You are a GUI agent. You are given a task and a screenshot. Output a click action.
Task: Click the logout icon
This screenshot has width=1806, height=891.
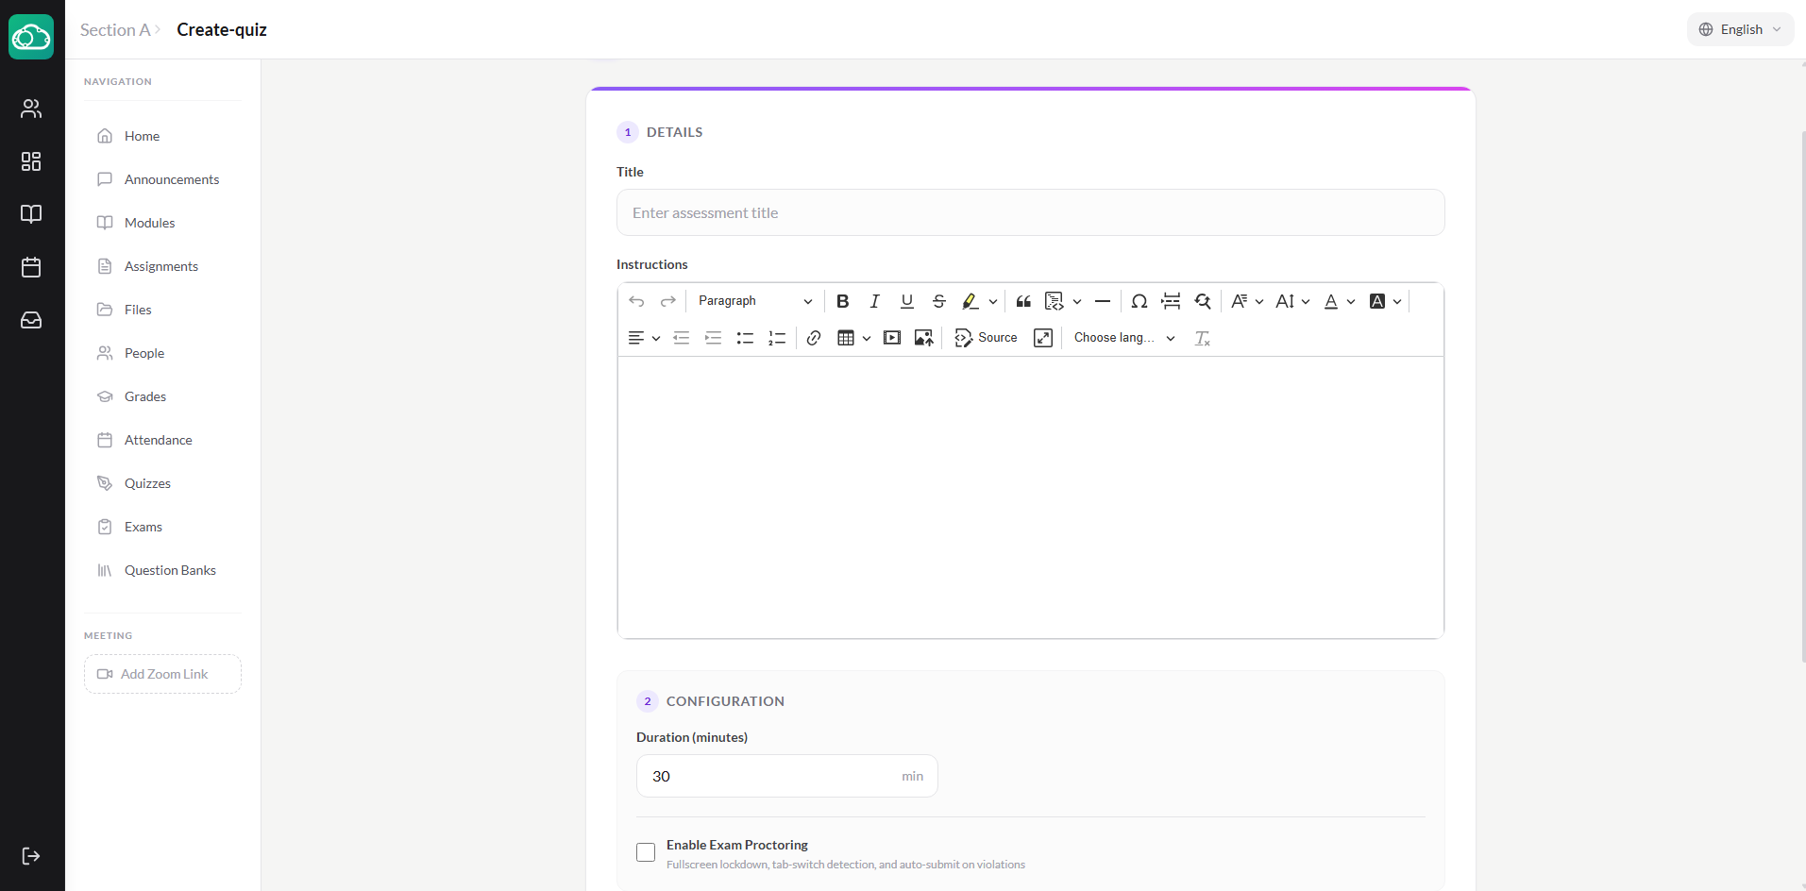(31, 856)
